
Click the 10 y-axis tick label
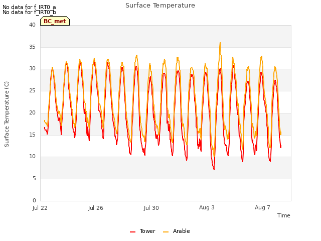32,157
